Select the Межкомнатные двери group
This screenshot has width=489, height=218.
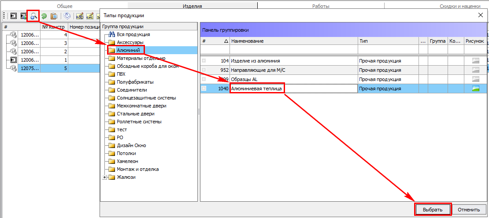141,106
